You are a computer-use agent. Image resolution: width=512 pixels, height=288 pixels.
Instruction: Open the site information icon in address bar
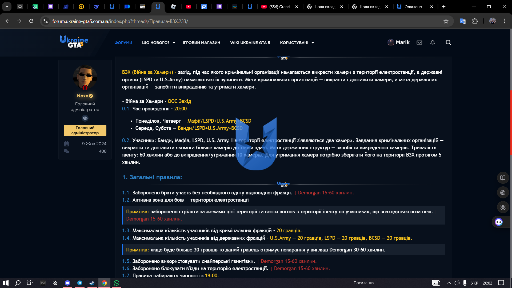(x=46, y=21)
